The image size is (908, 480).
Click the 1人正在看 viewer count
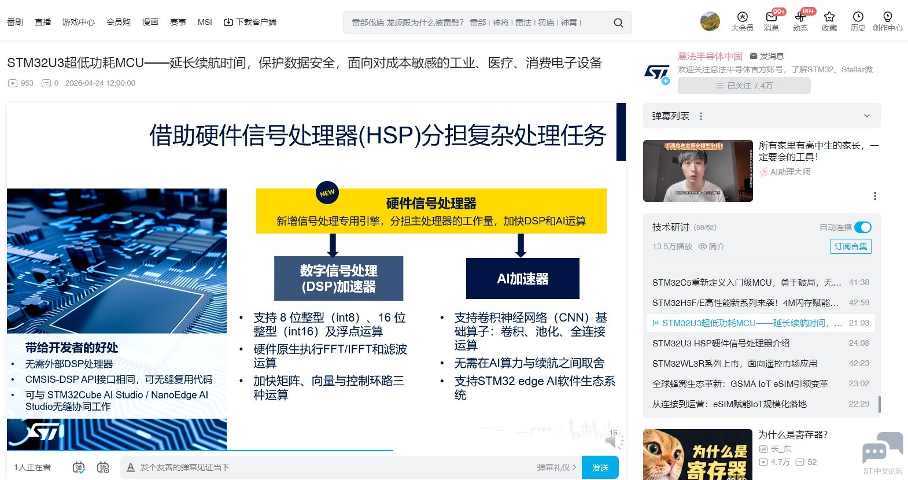click(x=32, y=467)
